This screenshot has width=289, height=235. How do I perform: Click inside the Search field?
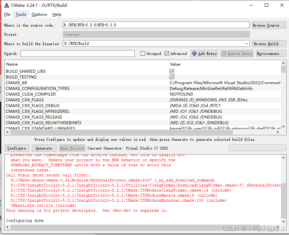pos(77,53)
